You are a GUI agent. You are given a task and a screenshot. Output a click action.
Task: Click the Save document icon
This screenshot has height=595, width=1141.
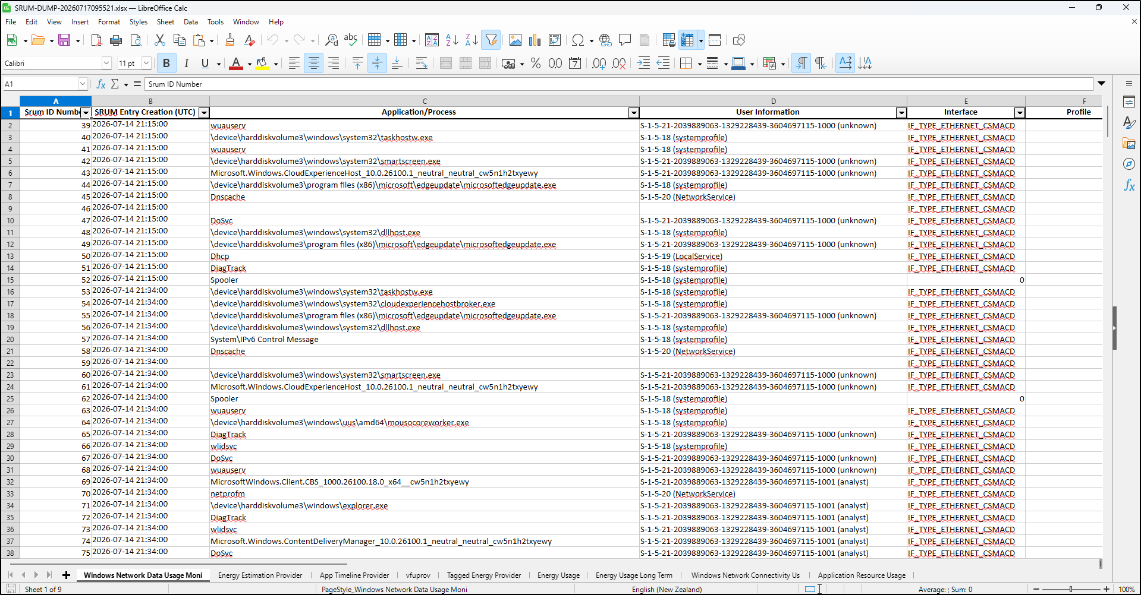64,40
